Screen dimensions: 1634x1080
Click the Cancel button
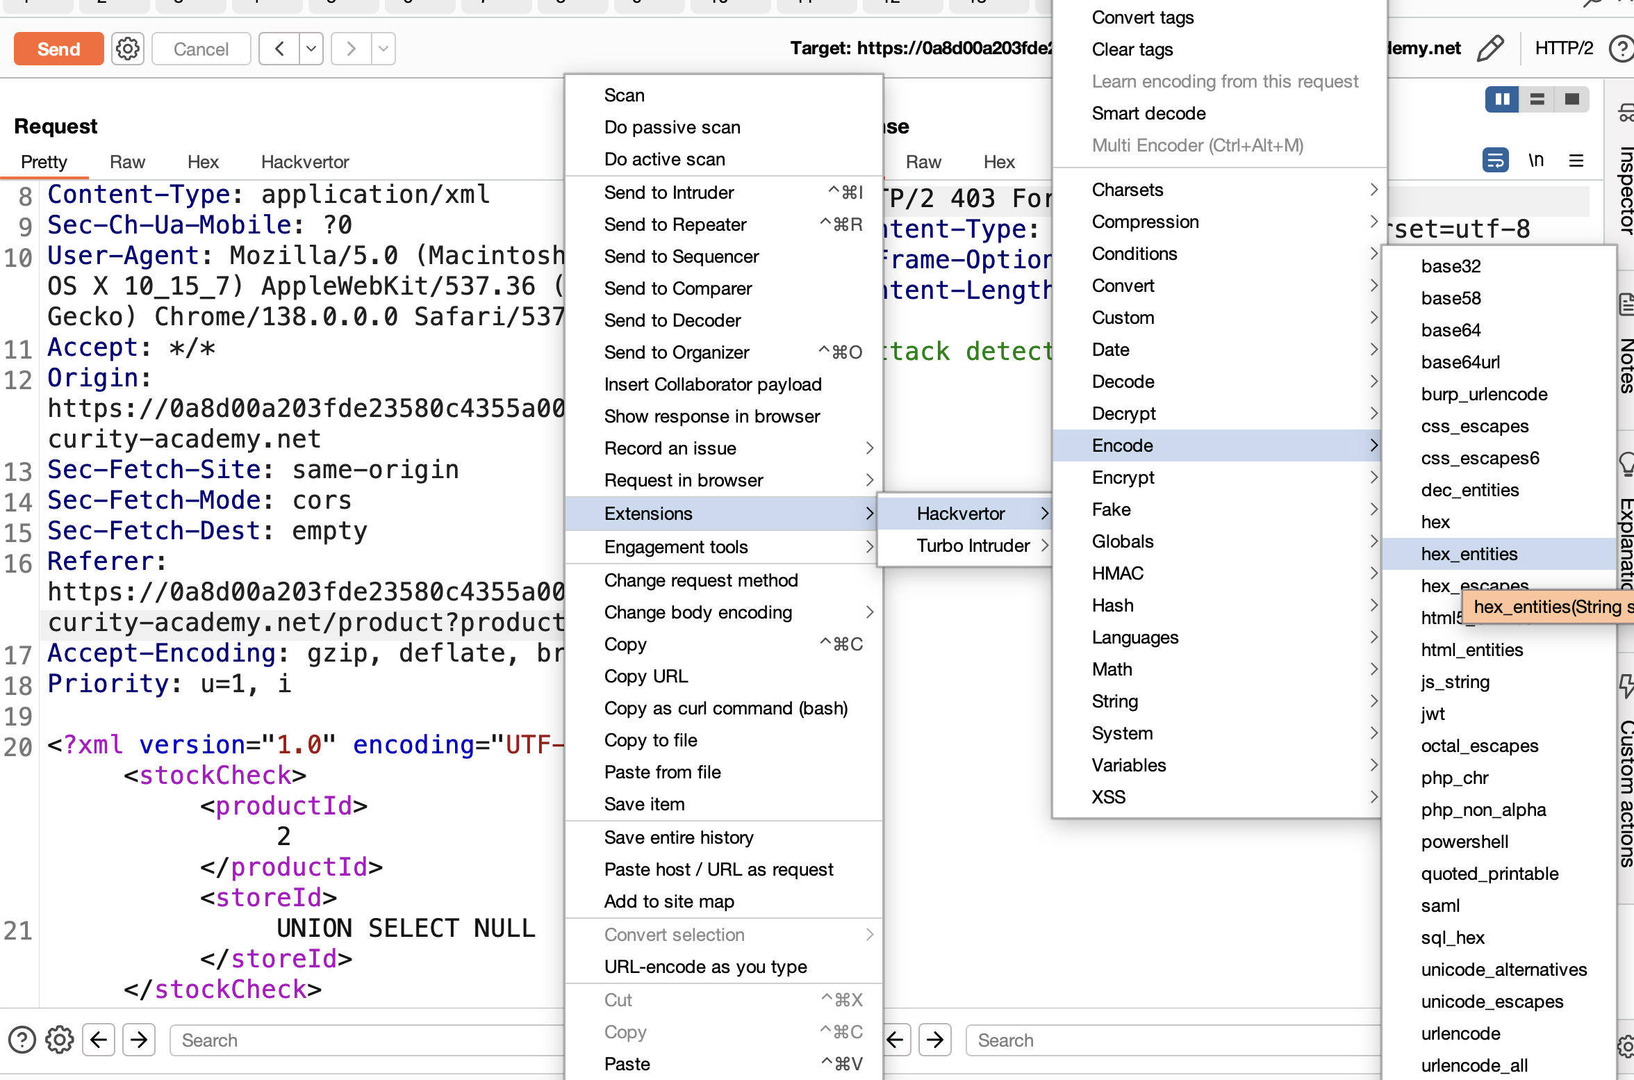click(x=201, y=49)
